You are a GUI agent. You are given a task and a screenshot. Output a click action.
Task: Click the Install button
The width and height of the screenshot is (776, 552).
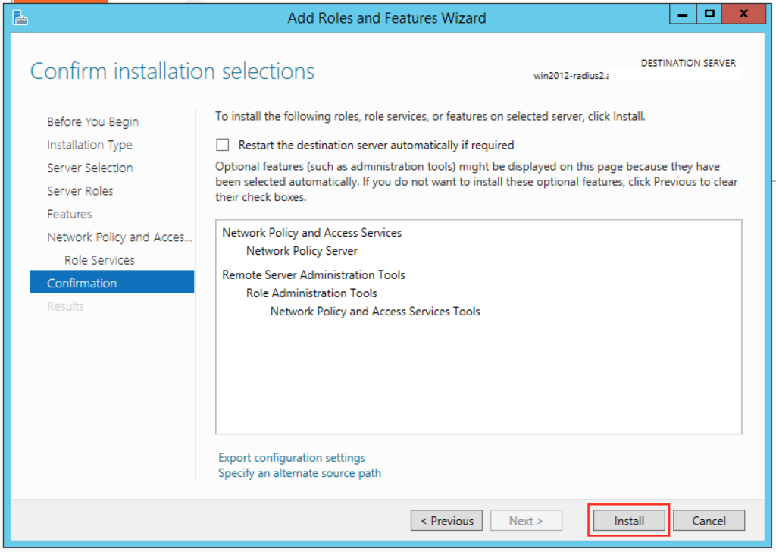point(628,520)
